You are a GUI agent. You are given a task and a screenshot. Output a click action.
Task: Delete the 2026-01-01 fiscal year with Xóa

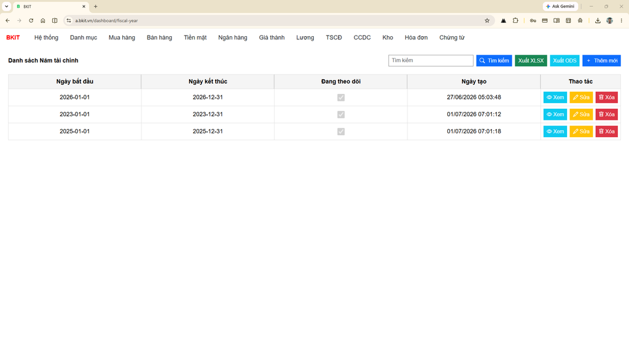tap(606, 97)
